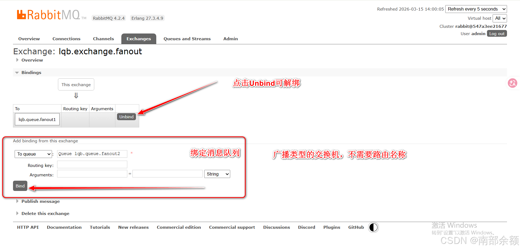Viewport: 520px width, 249px height.
Task: Open the String argument type dropdown
Action: tap(217, 174)
